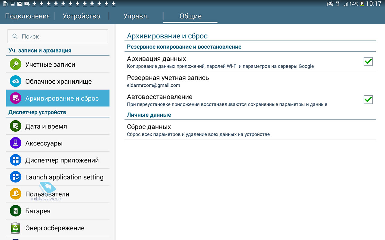Open Launch application setting icon
This screenshot has width=385, height=240.
(x=15, y=177)
